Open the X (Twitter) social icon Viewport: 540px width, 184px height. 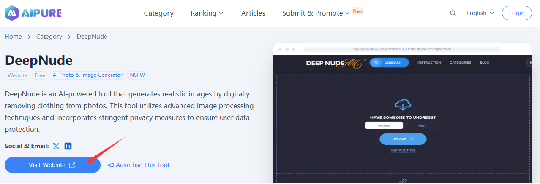pyautogui.click(x=56, y=146)
